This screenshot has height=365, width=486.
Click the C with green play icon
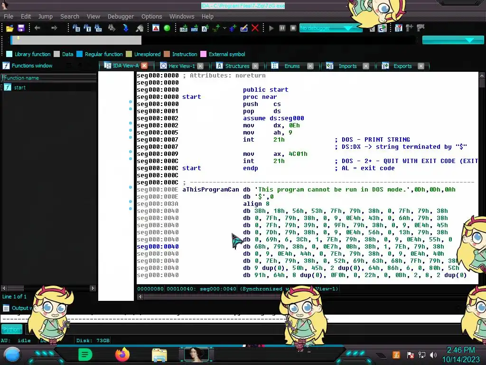pos(383,28)
